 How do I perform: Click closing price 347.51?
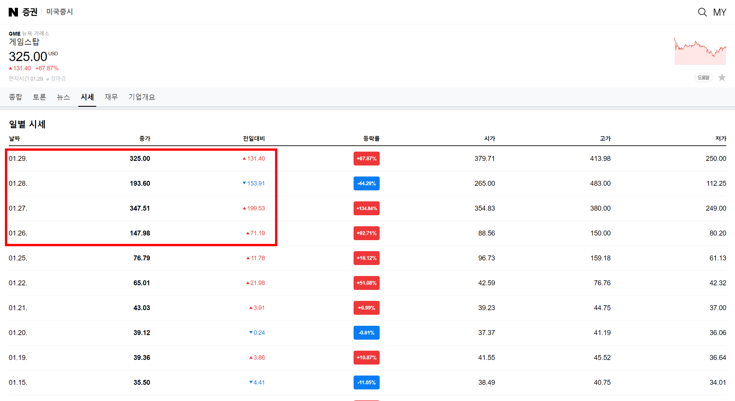pos(140,208)
